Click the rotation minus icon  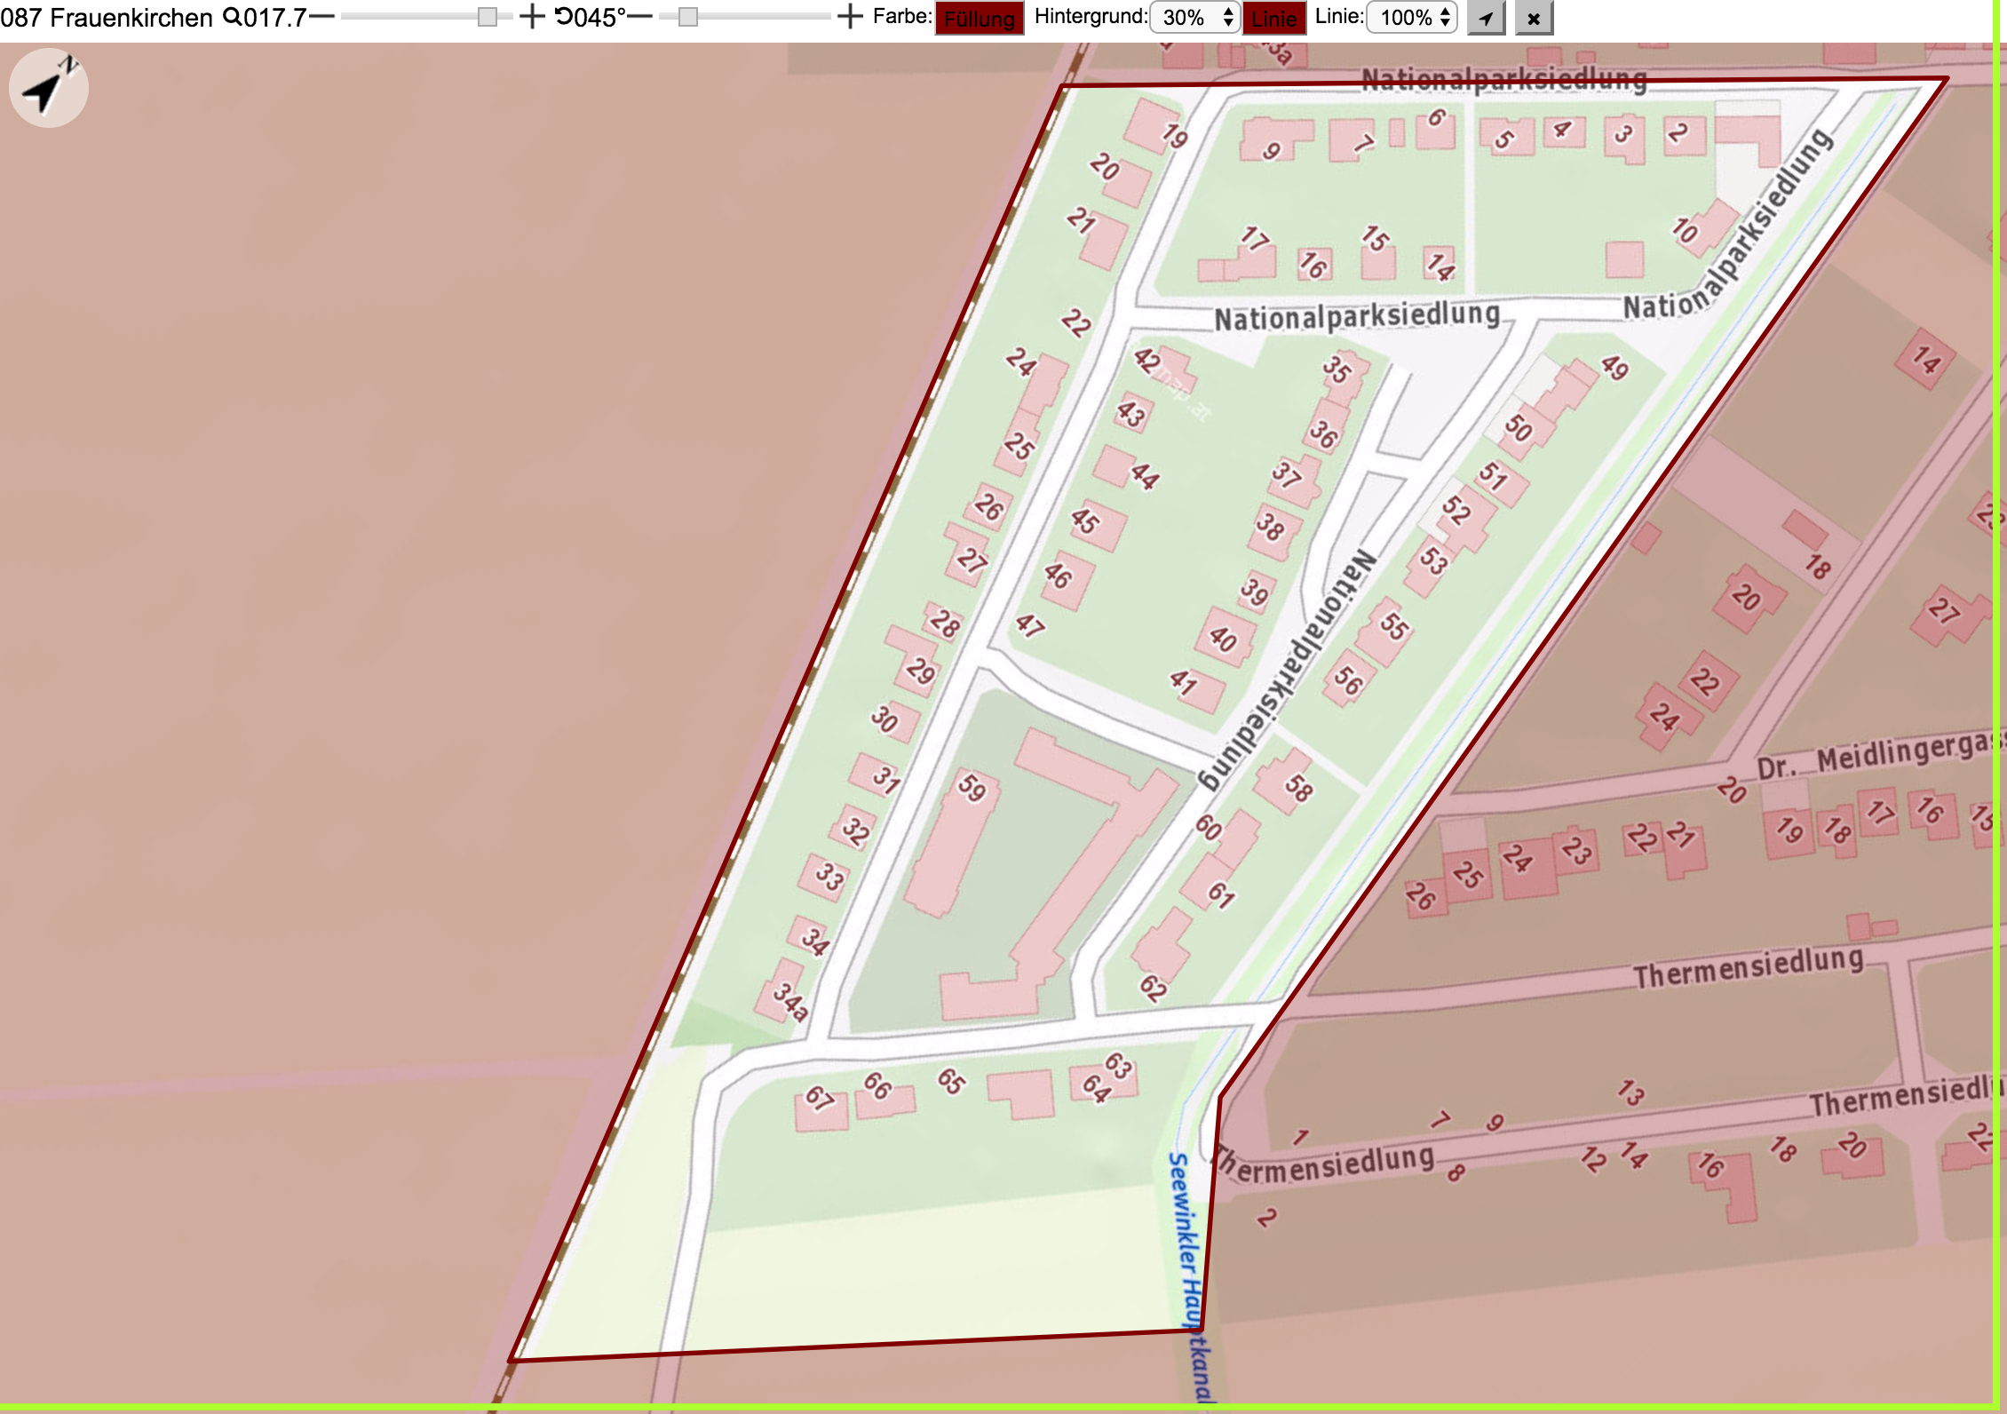(x=640, y=17)
